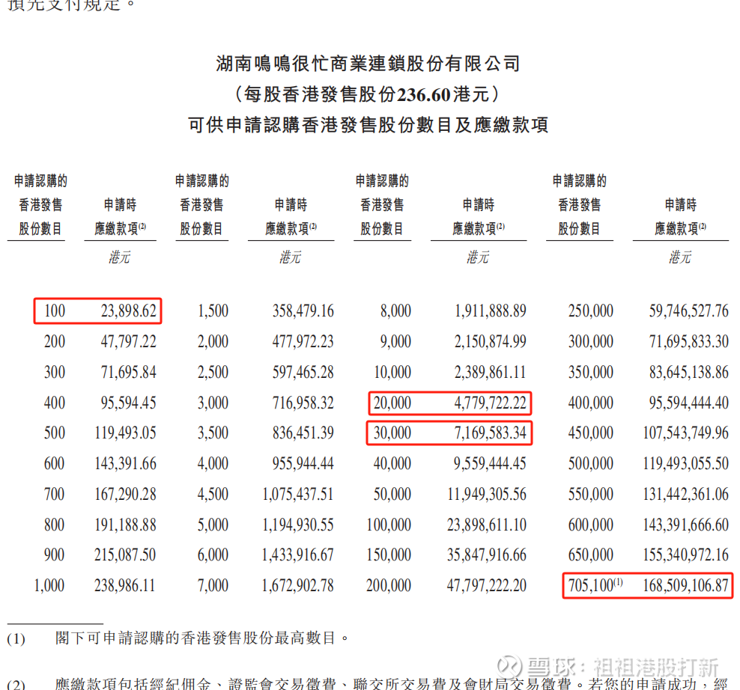Screen dimensions: 740x690
Task: Click the amount 47,797.22
Action: click(x=128, y=341)
